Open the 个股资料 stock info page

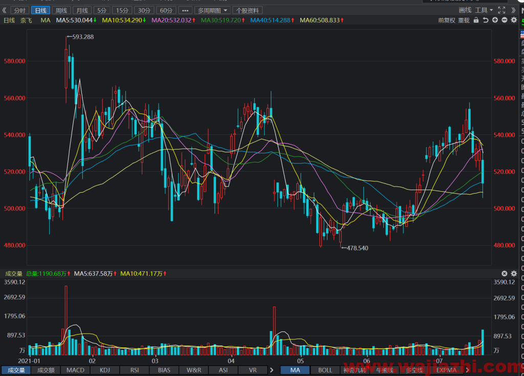(x=247, y=11)
